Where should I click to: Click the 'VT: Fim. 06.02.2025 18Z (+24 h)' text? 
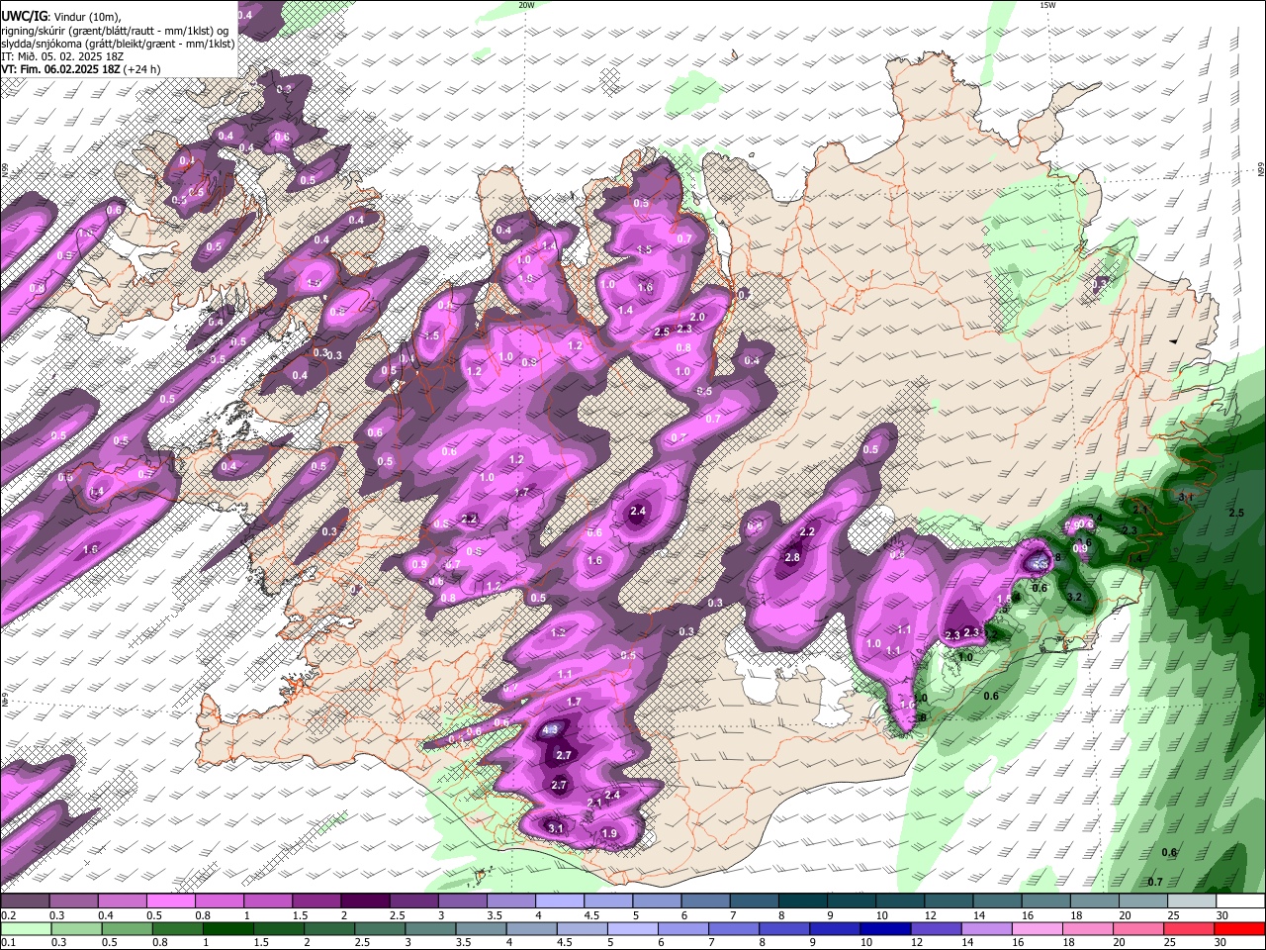point(81,69)
